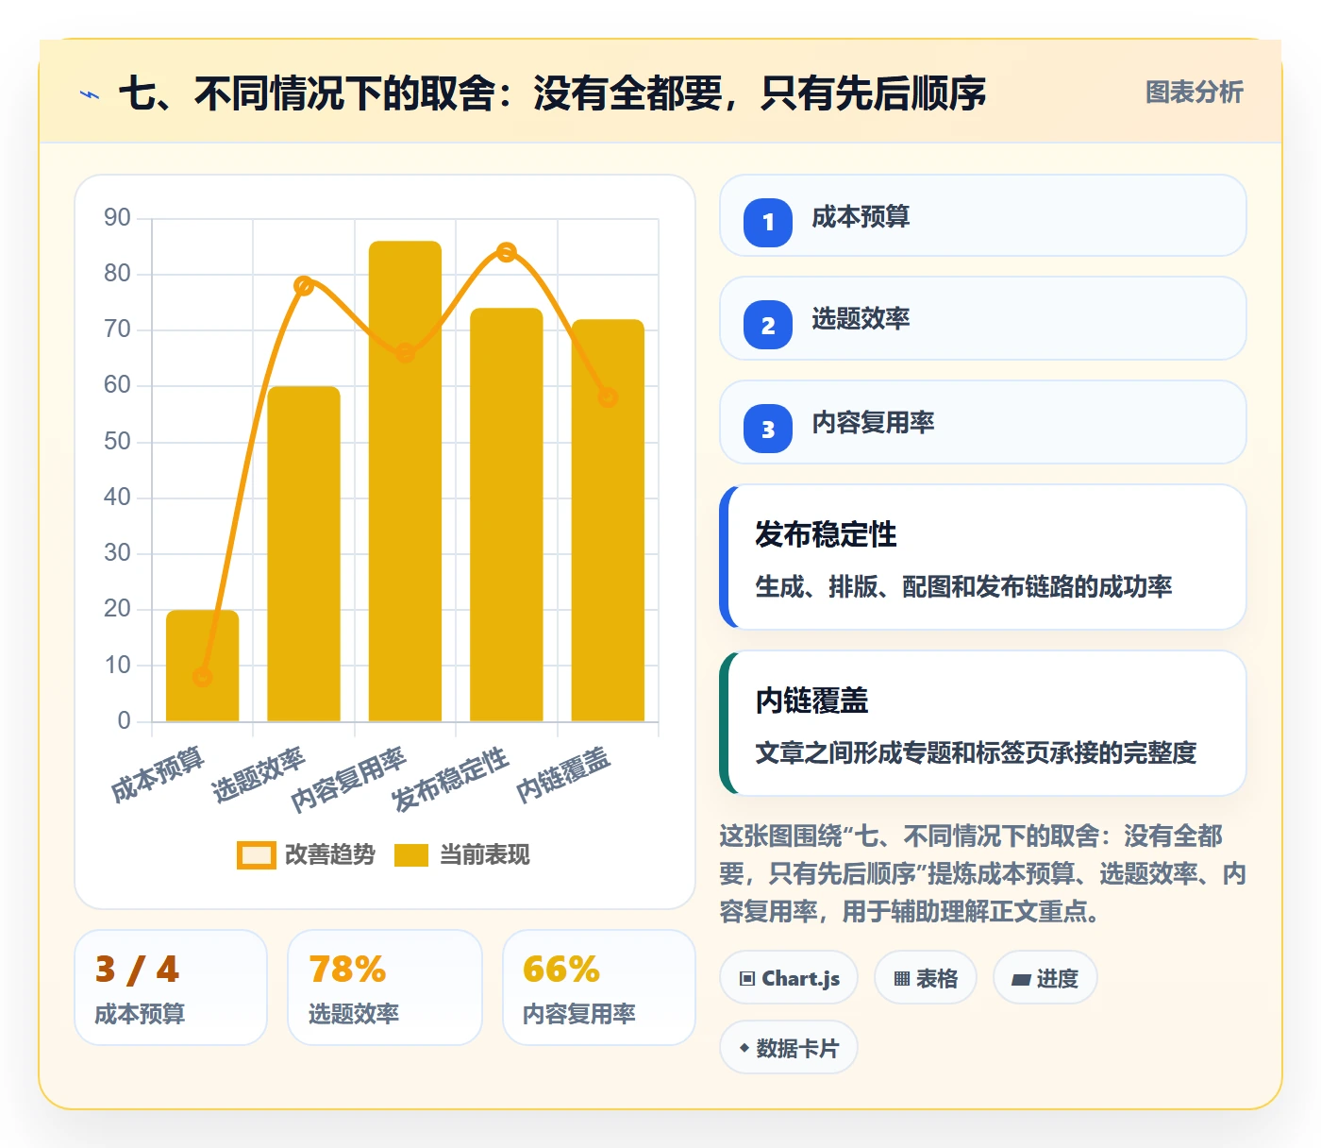Select the Chart.js tag
The image size is (1321, 1148).
(789, 978)
